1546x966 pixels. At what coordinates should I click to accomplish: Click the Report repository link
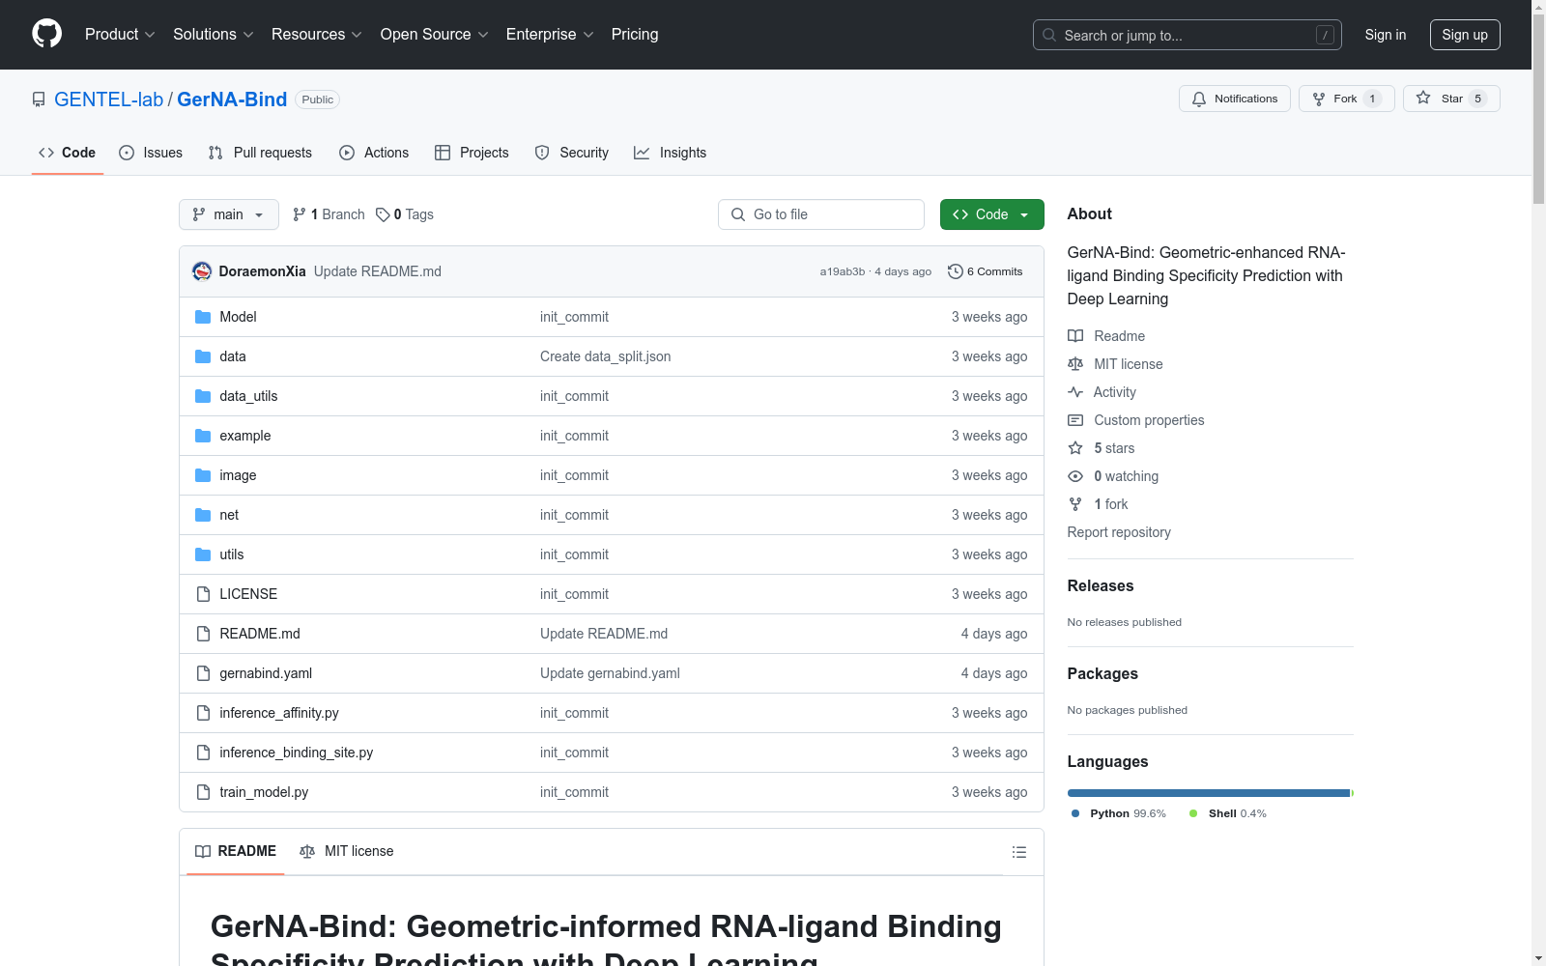1118,532
